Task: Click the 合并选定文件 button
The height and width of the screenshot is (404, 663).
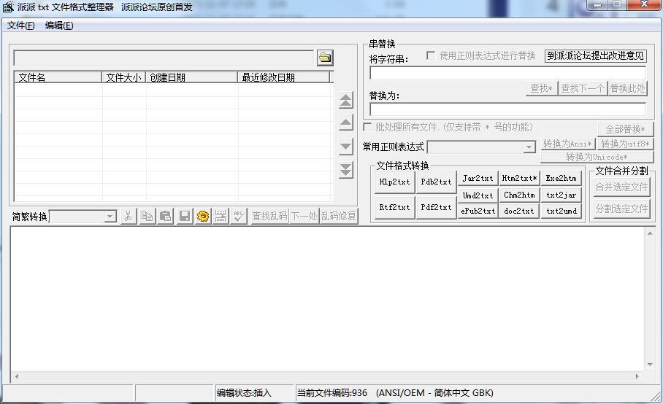Action: click(621, 187)
